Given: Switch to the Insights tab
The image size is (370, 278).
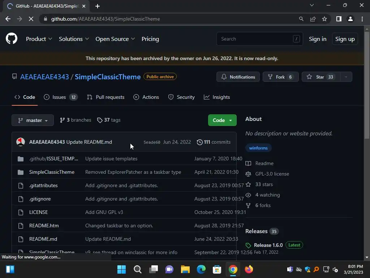Looking at the screenshot, I should [217, 97].
